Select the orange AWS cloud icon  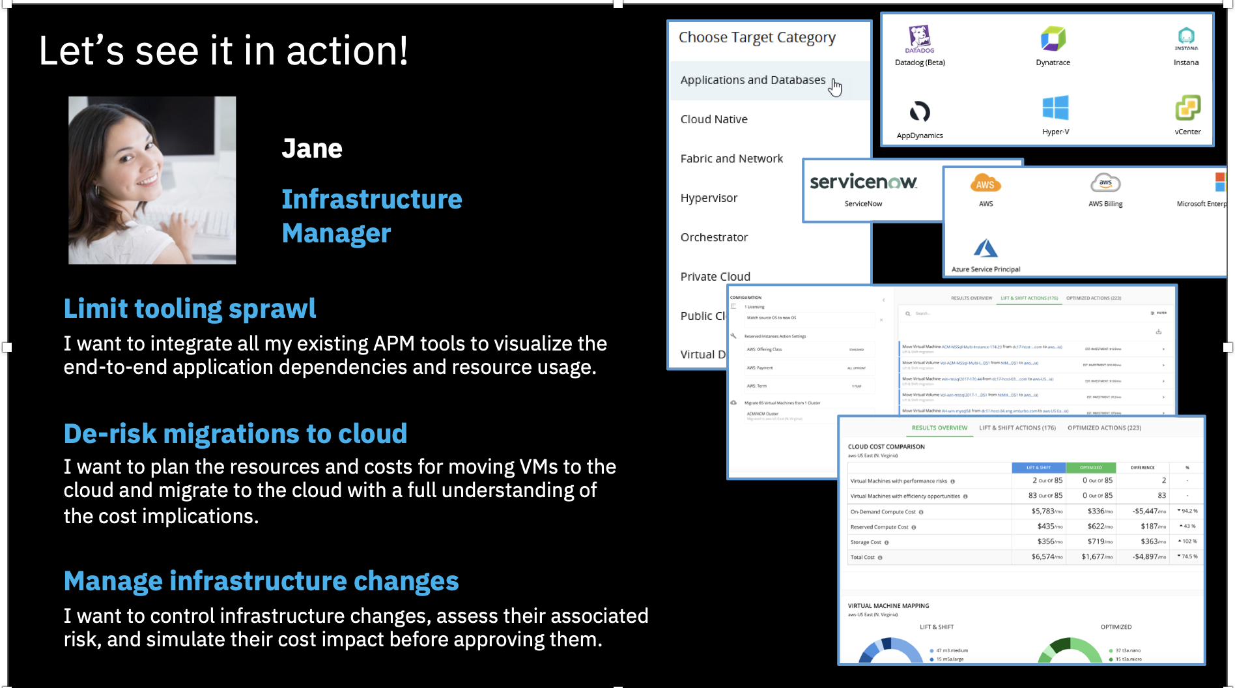tap(985, 184)
